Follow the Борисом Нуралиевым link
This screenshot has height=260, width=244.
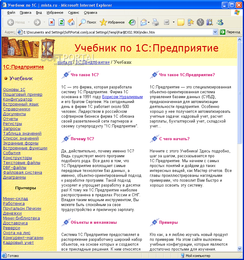[122, 97]
